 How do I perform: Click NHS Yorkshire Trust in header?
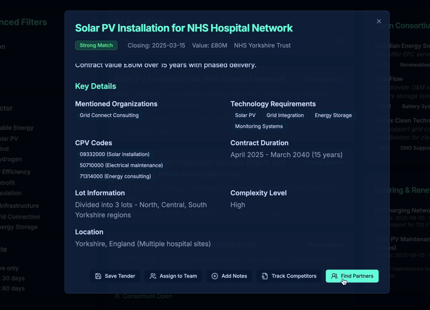[262, 45]
